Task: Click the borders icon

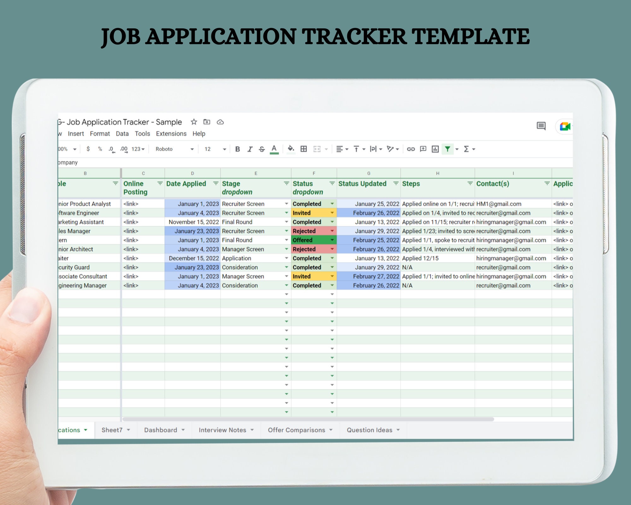Action: coord(304,149)
